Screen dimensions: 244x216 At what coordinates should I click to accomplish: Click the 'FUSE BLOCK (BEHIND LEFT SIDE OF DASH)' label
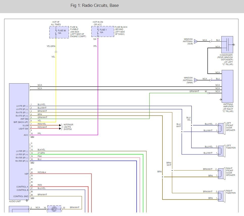tap(121, 31)
